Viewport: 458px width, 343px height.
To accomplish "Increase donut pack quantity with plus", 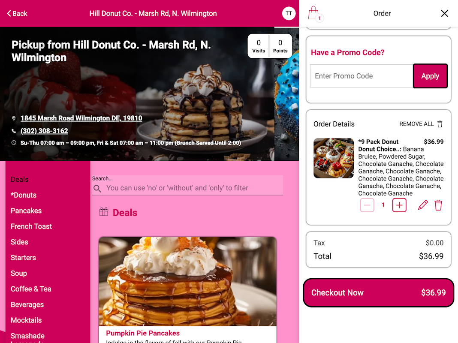I will pos(399,205).
